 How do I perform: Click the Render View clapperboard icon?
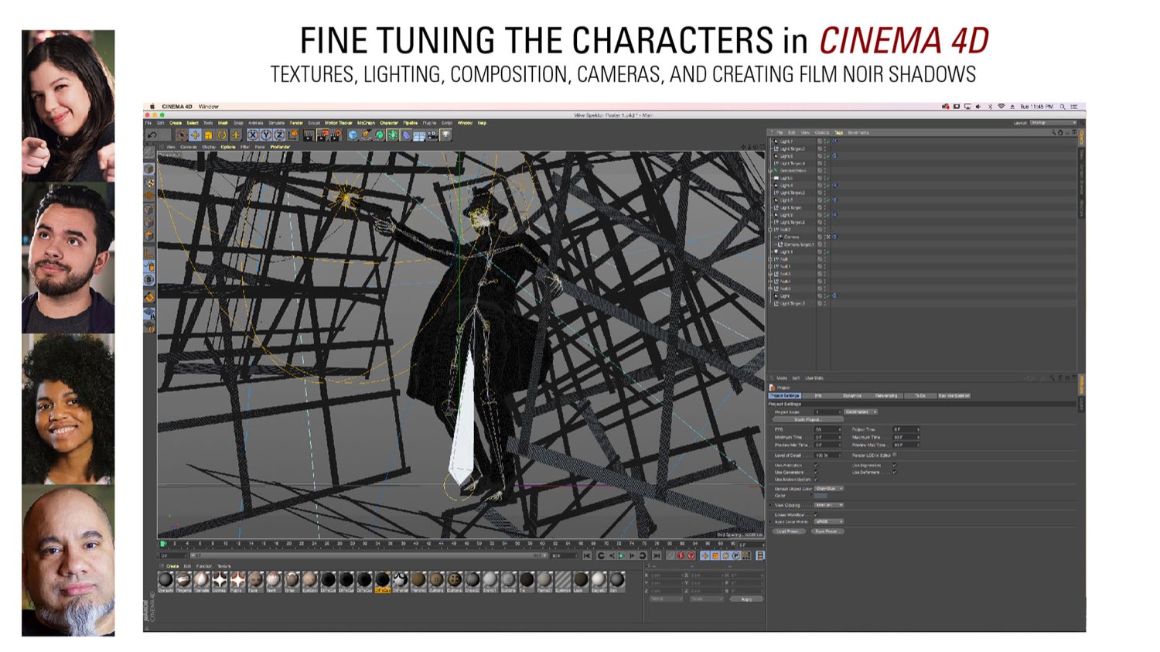point(309,135)
